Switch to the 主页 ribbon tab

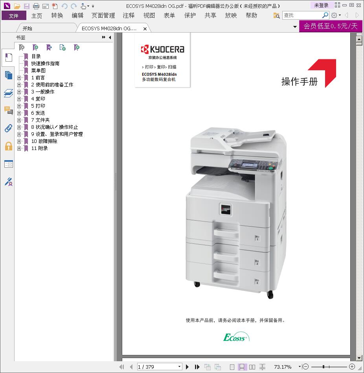coord(37,16)
